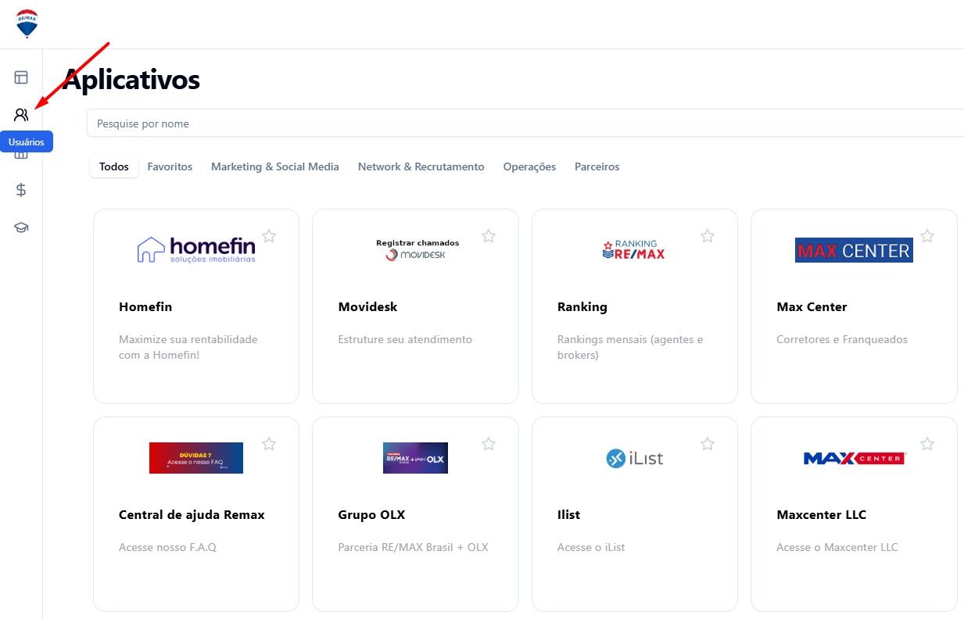The image size is (964, 619).
Task: Click the 'Corretores e Franqueados' description
Action: click(842, 339)
